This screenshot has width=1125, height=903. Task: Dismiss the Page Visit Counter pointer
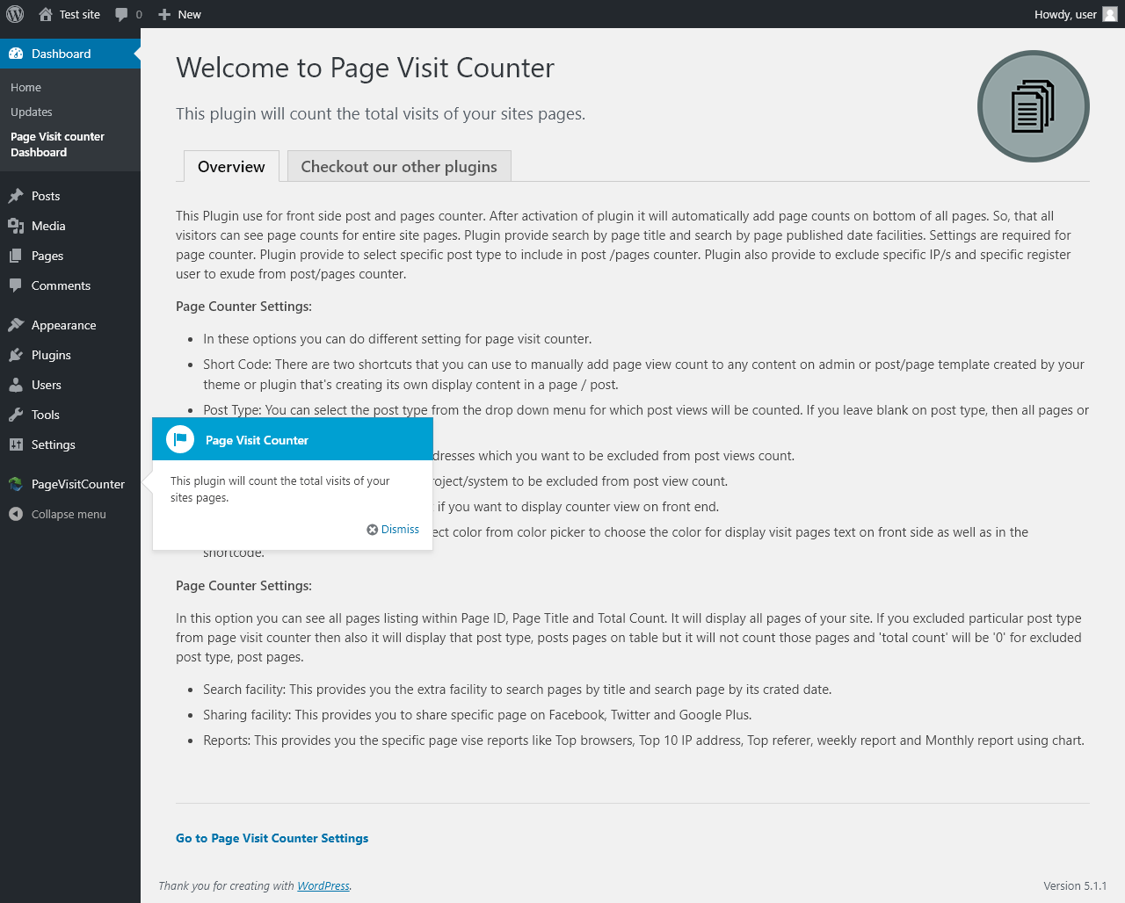click(393, 529)
